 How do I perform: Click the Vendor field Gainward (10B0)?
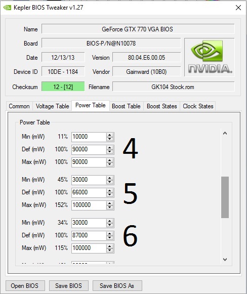[x=146, y=72]
